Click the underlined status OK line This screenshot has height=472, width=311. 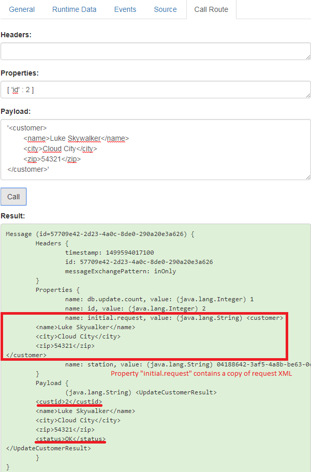pos(70,439)
